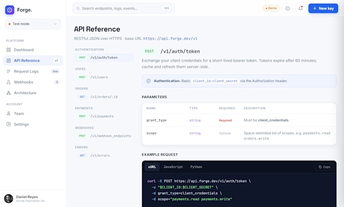The height and width of the screenshot is (207, 344).
Task: Click the Team person icon
Action: 9,113
